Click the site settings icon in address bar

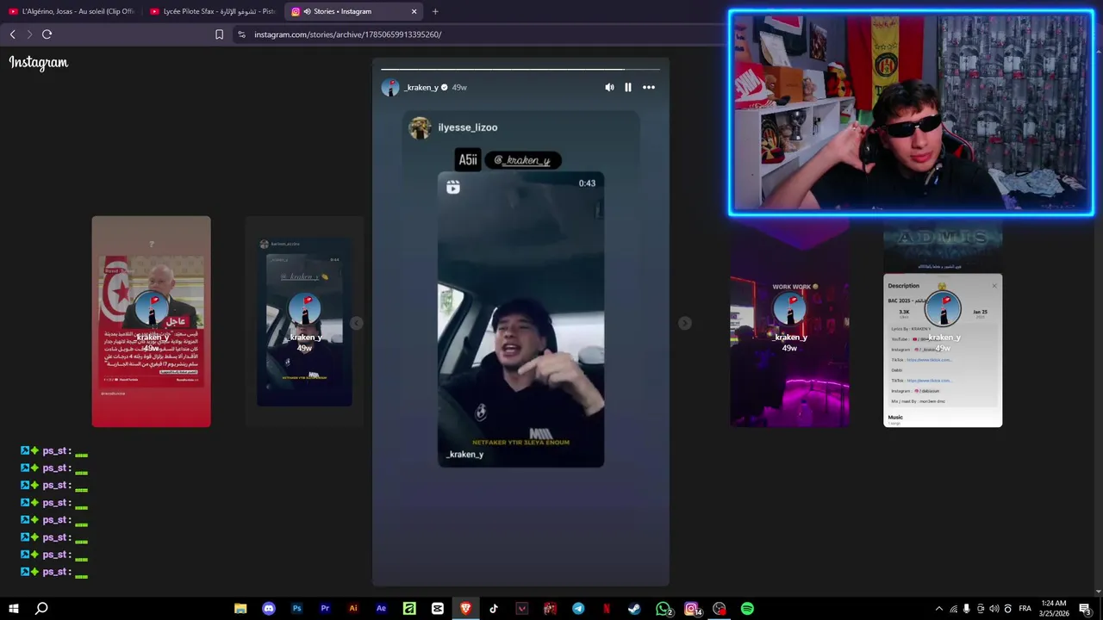coord(241,34)
